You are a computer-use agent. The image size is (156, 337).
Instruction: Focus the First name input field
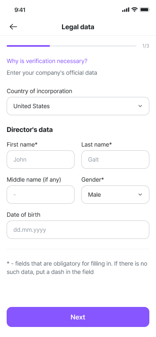coord(41,160)
